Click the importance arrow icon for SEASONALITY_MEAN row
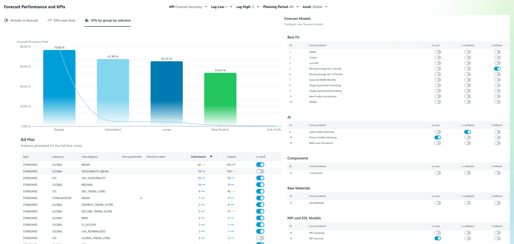This screenshot has width=514, height=244. [x=204, y=172]
